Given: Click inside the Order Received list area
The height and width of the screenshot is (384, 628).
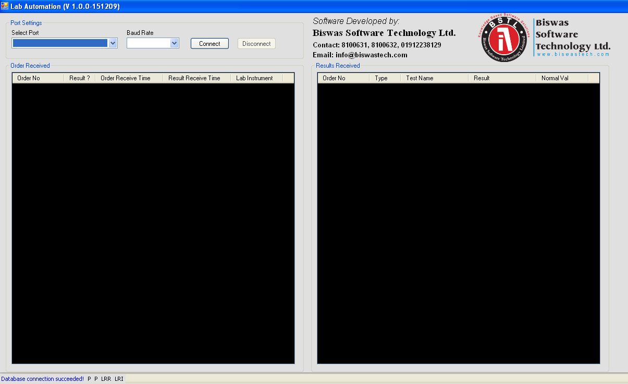Looking at the screenshot, I should tap(153, 223).
